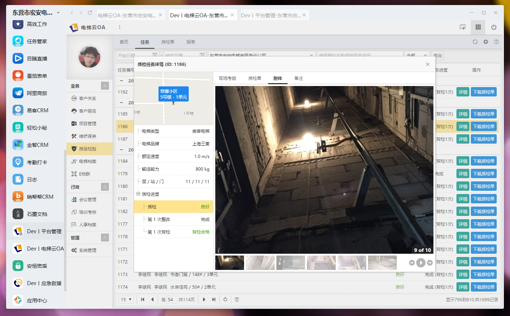Select 第 1 次复检 progress row

pyautogui.click(x=174, y=232)
